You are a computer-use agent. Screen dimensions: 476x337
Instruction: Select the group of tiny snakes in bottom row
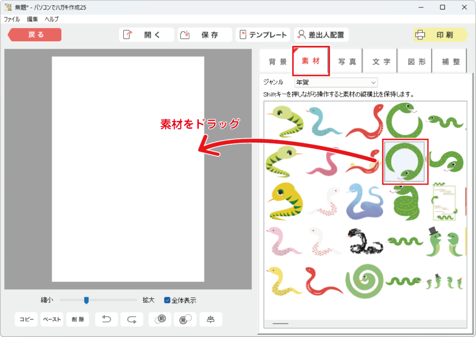(445, 282)
